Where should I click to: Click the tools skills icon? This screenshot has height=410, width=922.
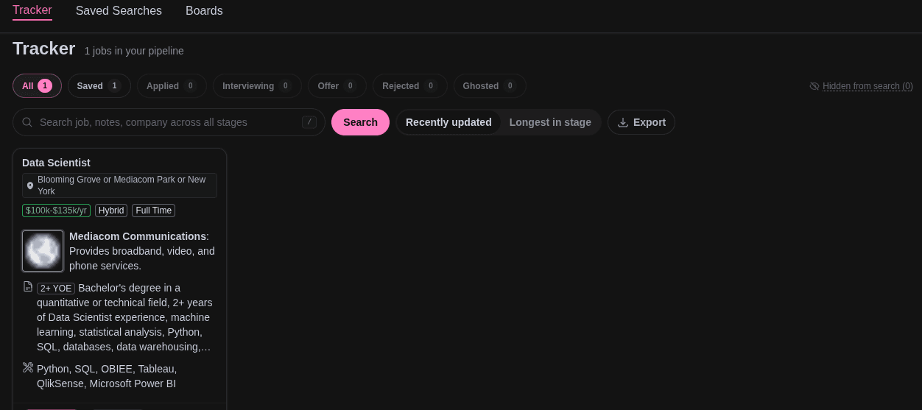tap(28, 367)
